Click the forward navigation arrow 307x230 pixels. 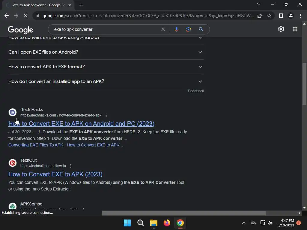16,16
